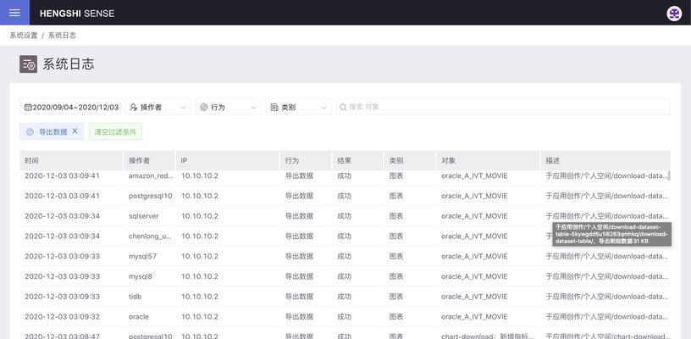The width and height of the screenshot is (691, 339).
Task: Click the 描述 column header
Action: click(x=553, y=161)
